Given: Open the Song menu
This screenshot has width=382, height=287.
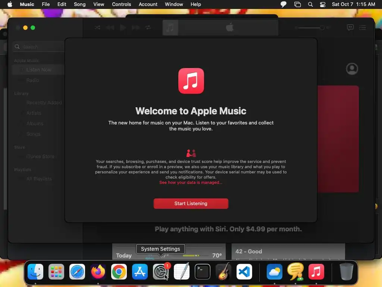Looking at the screenshot, I should [80, 4].
